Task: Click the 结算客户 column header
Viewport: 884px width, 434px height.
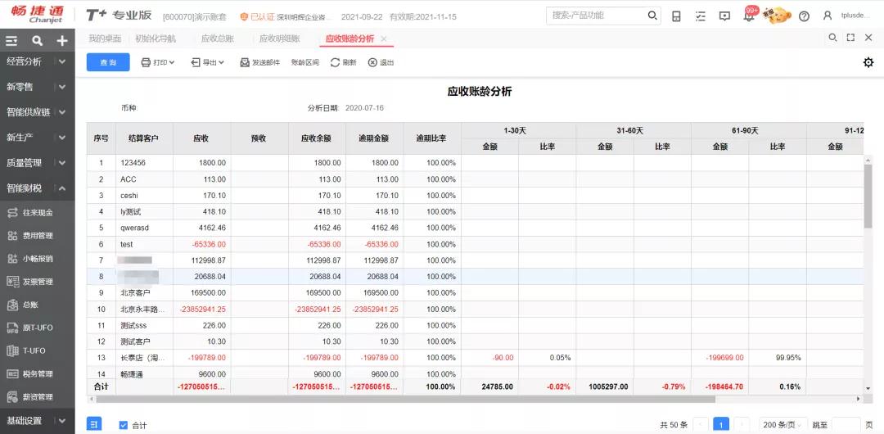Action: tap(144, 138)
